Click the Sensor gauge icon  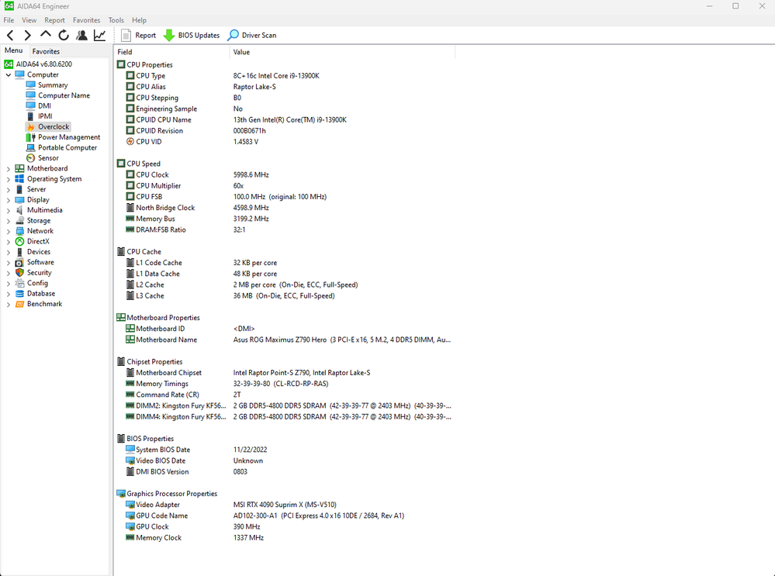(31, 158)
